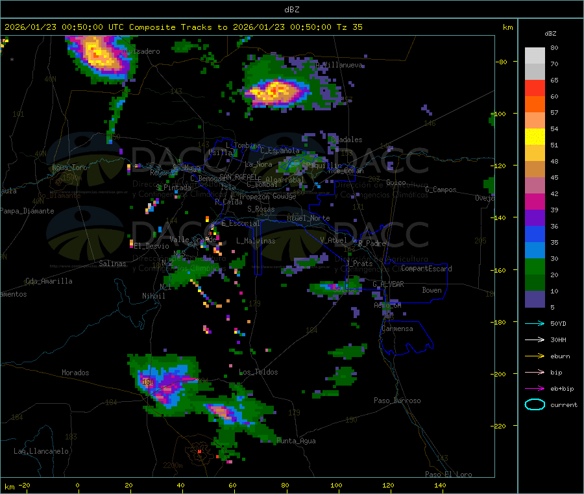
Task: Click the 'Atuel_Norte' place label
Action: (308, 218)
